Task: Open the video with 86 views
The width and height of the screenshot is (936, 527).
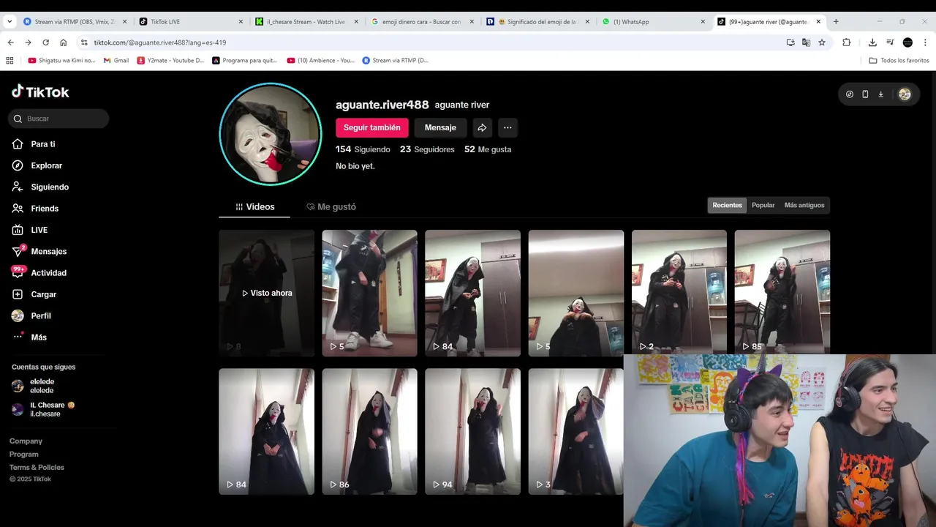Action: pos(369,432)
